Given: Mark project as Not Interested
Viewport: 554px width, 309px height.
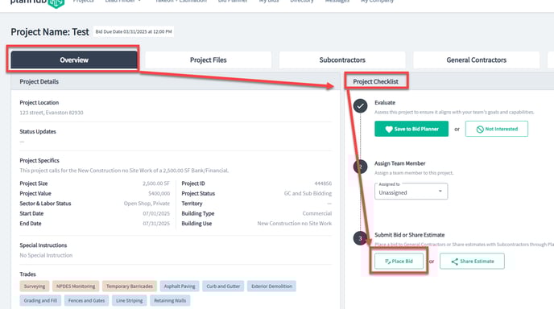Looking at the screenshot, I should (497, 129).
